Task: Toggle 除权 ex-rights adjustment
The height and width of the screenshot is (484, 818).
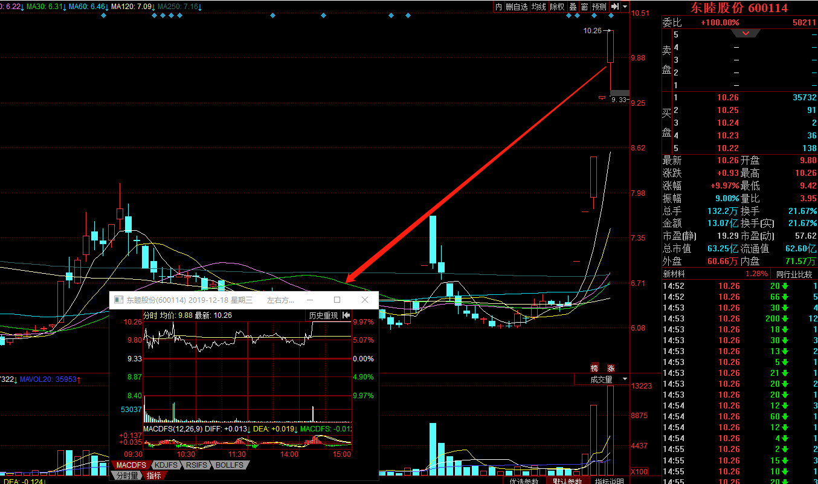Action: [557, 7]
